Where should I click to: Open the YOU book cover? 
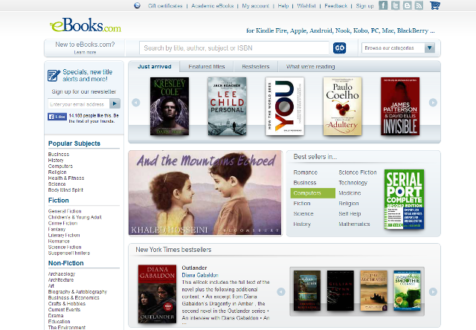pyautogui.click(x=285, y=106)
